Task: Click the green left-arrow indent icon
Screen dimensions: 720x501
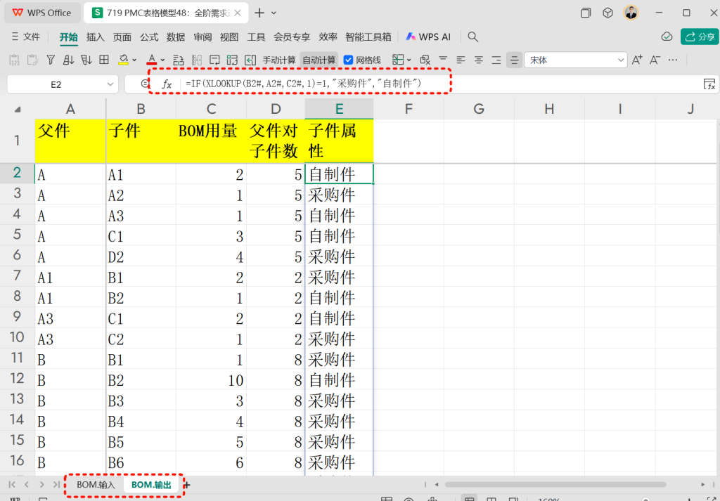Action: click(250, 60)
